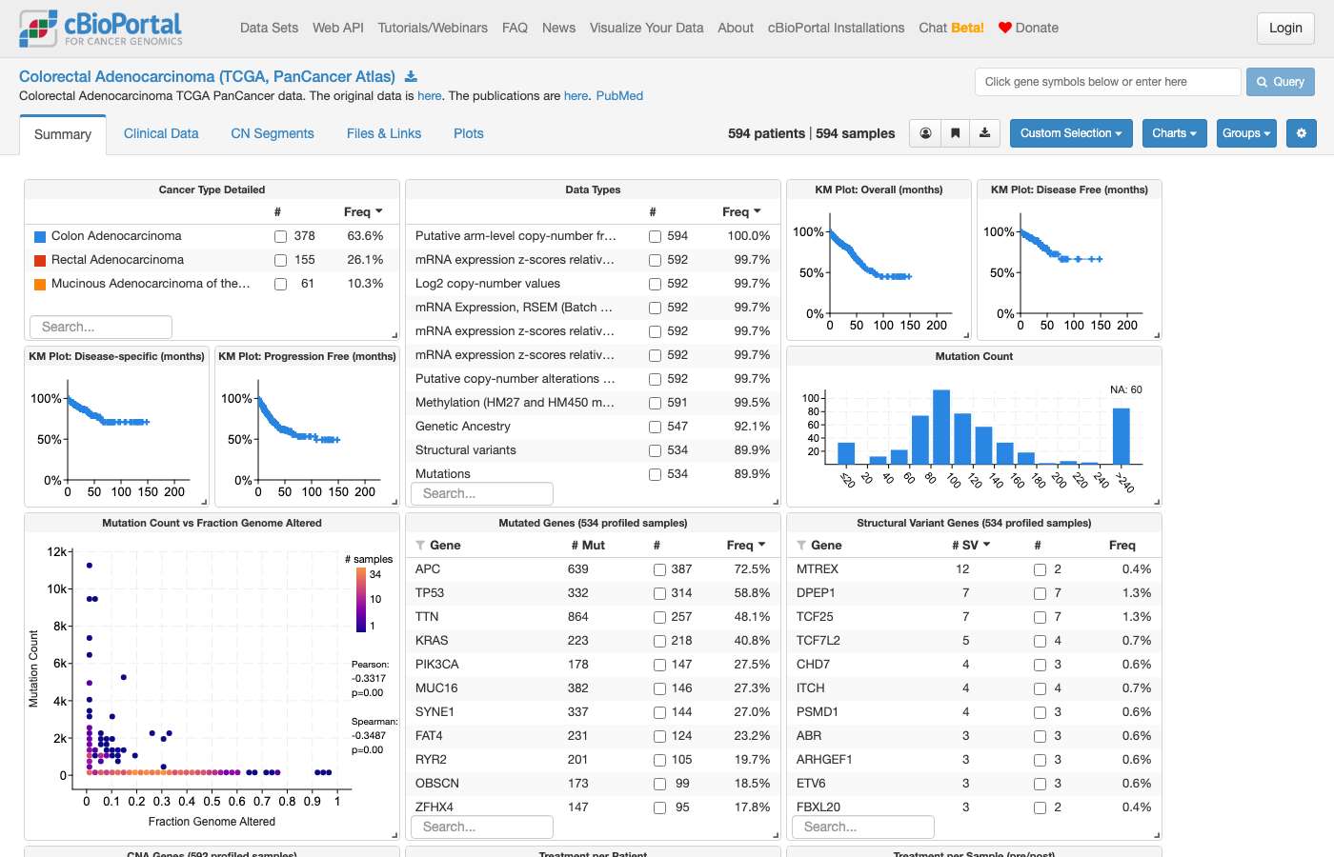Open the Custom Selection dropdown
The height and width of the screenshot is (857, 1334).
coord(1071,133)
